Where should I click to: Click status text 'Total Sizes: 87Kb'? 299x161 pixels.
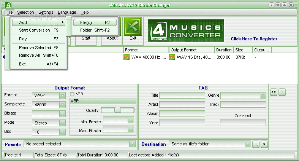coord(51,155)
